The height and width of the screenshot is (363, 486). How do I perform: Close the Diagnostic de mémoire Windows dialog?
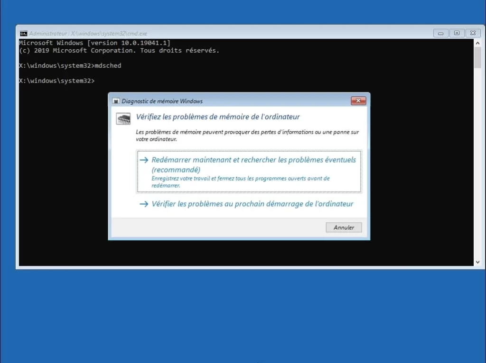[358, 101]
